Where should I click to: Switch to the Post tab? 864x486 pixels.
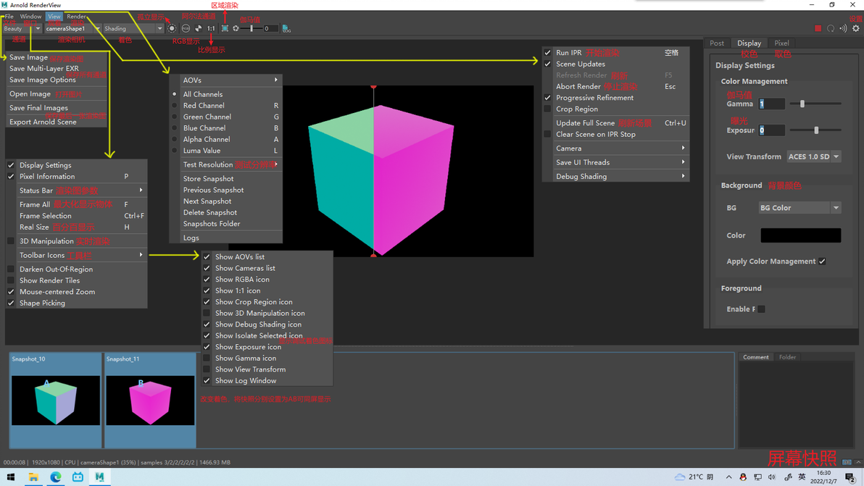[x=716, y=43]
